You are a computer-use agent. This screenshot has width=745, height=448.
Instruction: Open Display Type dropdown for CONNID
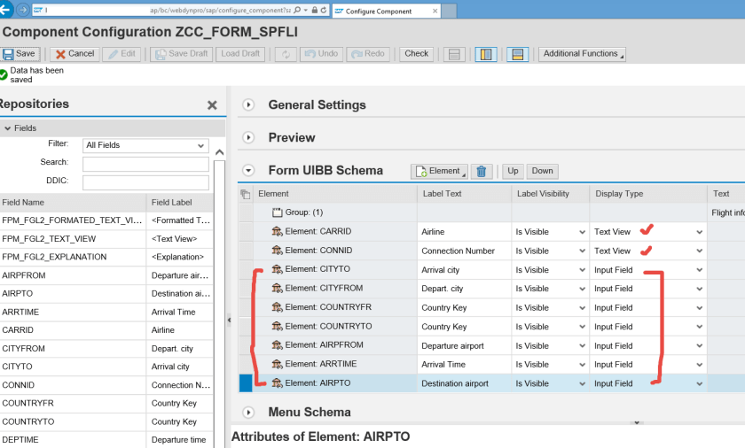pyautogui.click(x=700, y=251)
